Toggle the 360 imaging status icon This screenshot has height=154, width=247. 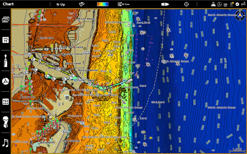coord(225,4)
